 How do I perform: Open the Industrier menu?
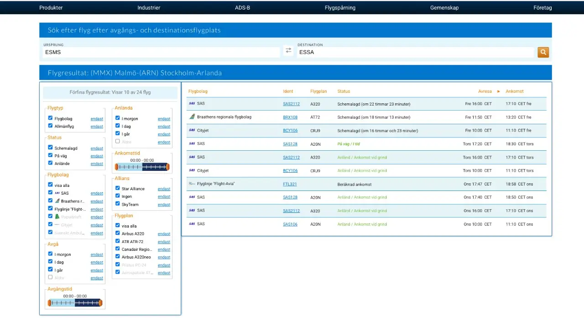[149, 8]
